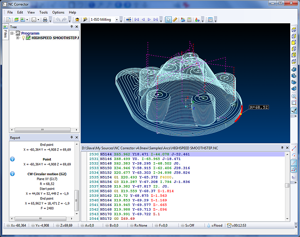The width and height of the screenshot is (300, 237).
Task: Open the 1-ISO Milling dropdown
Action: coord(117,20)
